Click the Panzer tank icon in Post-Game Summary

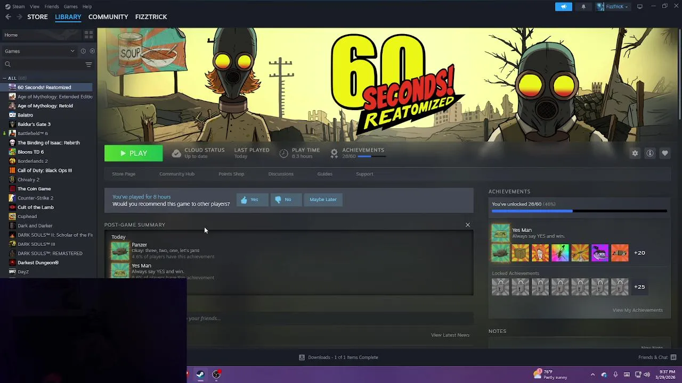pos(120,251)
